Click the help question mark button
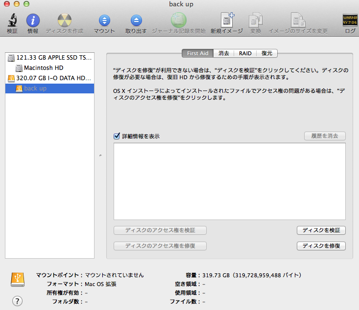 click(x=17, y=301)
